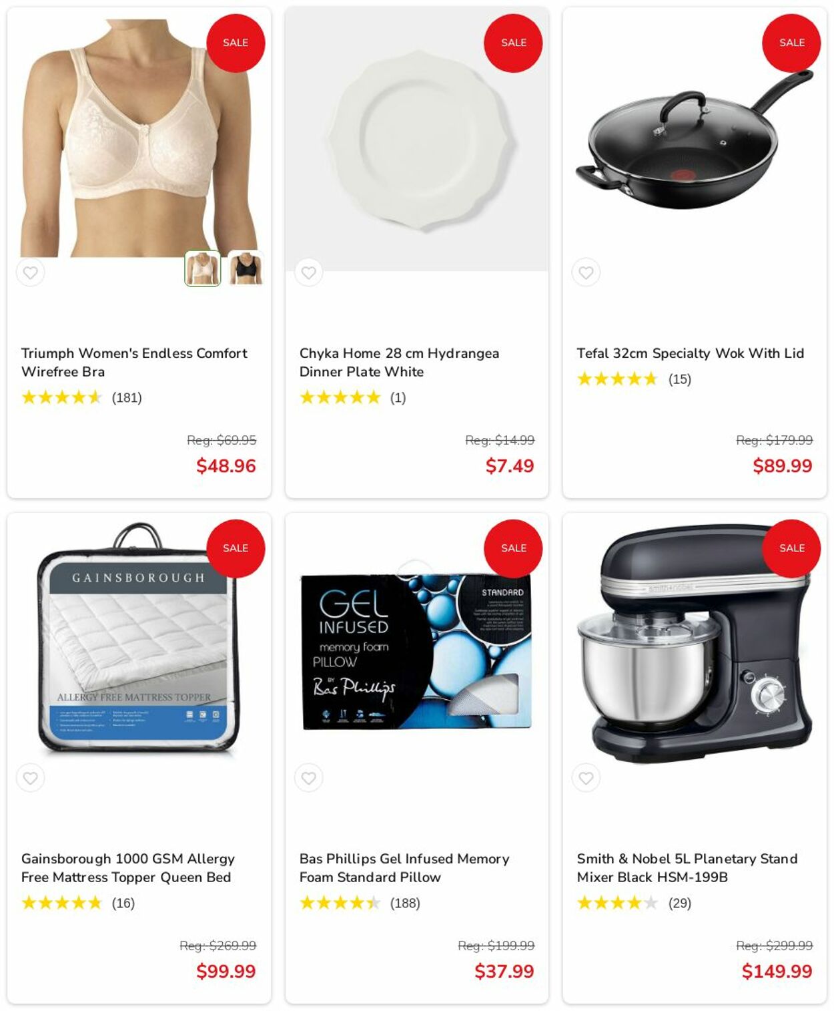This screenshot has height=1011, width=834.
Task: Save Bas Phillips Pillow to wishlist
Action: pos(308,778)
